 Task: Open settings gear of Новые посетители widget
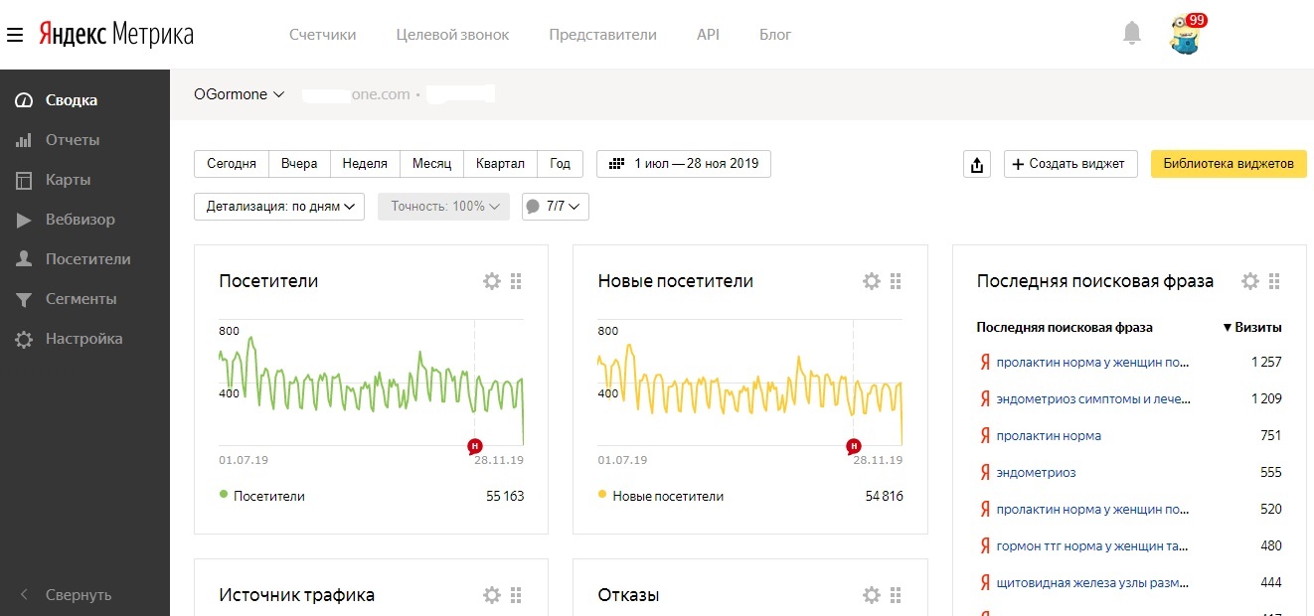[x=871, y=281]
